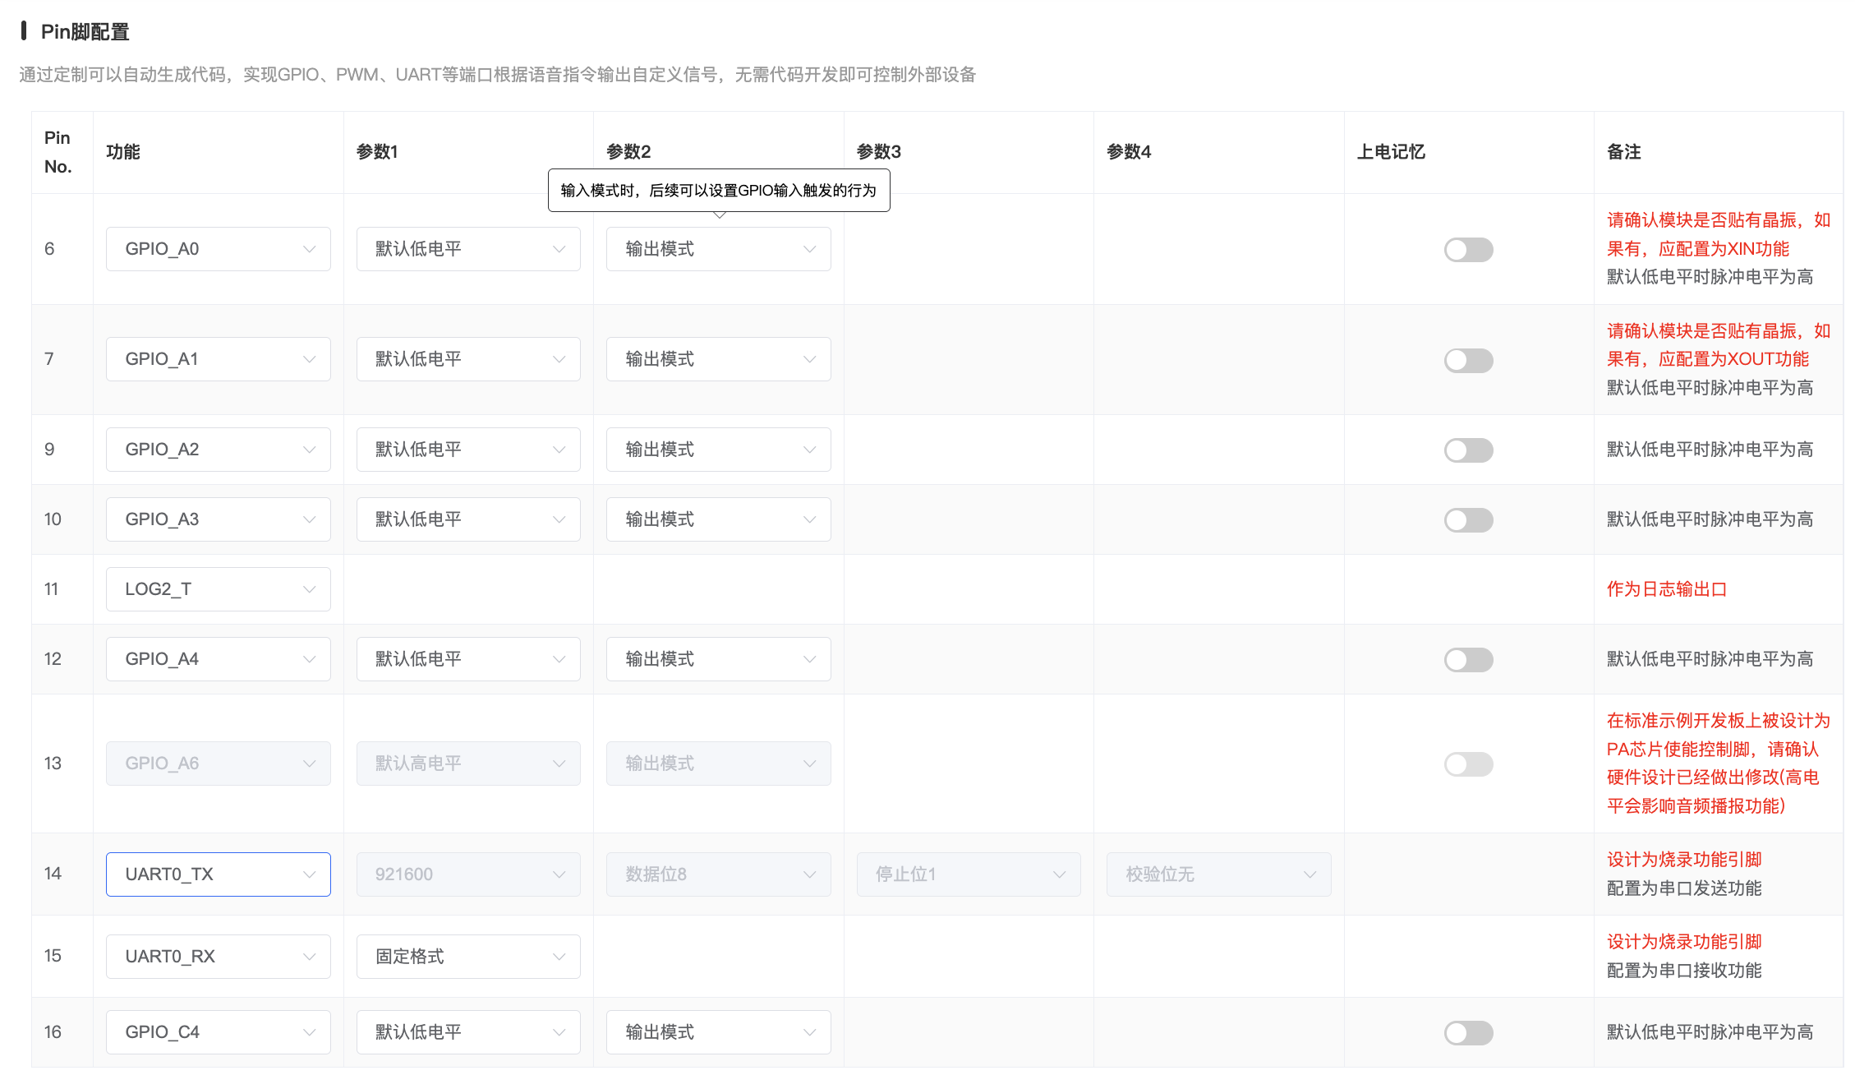Open the UART0_TX function selector on pin 14

coord(218,874)
